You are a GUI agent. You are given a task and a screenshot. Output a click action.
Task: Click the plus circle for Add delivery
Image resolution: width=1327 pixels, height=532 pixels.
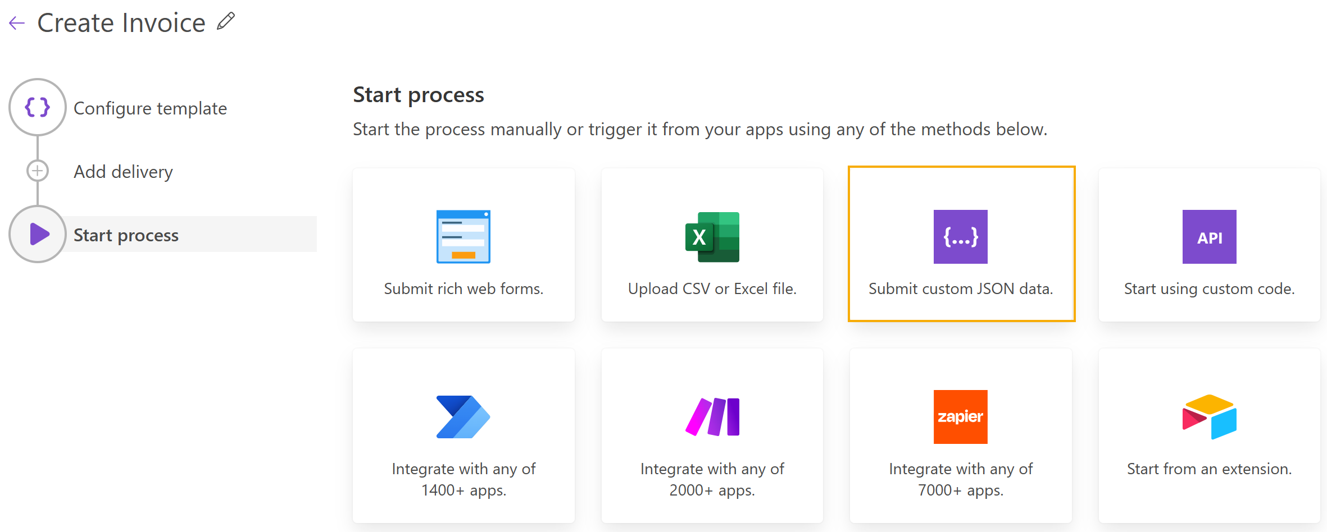point(38,171)
